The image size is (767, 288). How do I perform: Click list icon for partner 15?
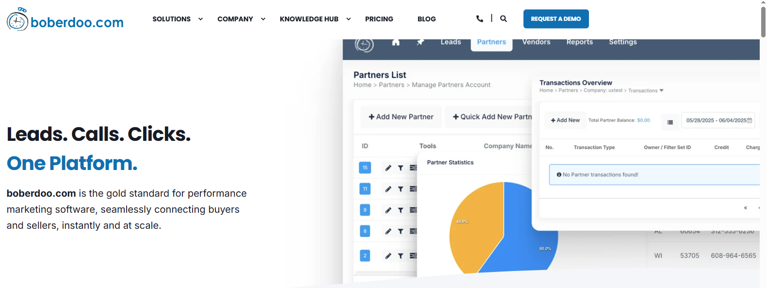point(413,168)
